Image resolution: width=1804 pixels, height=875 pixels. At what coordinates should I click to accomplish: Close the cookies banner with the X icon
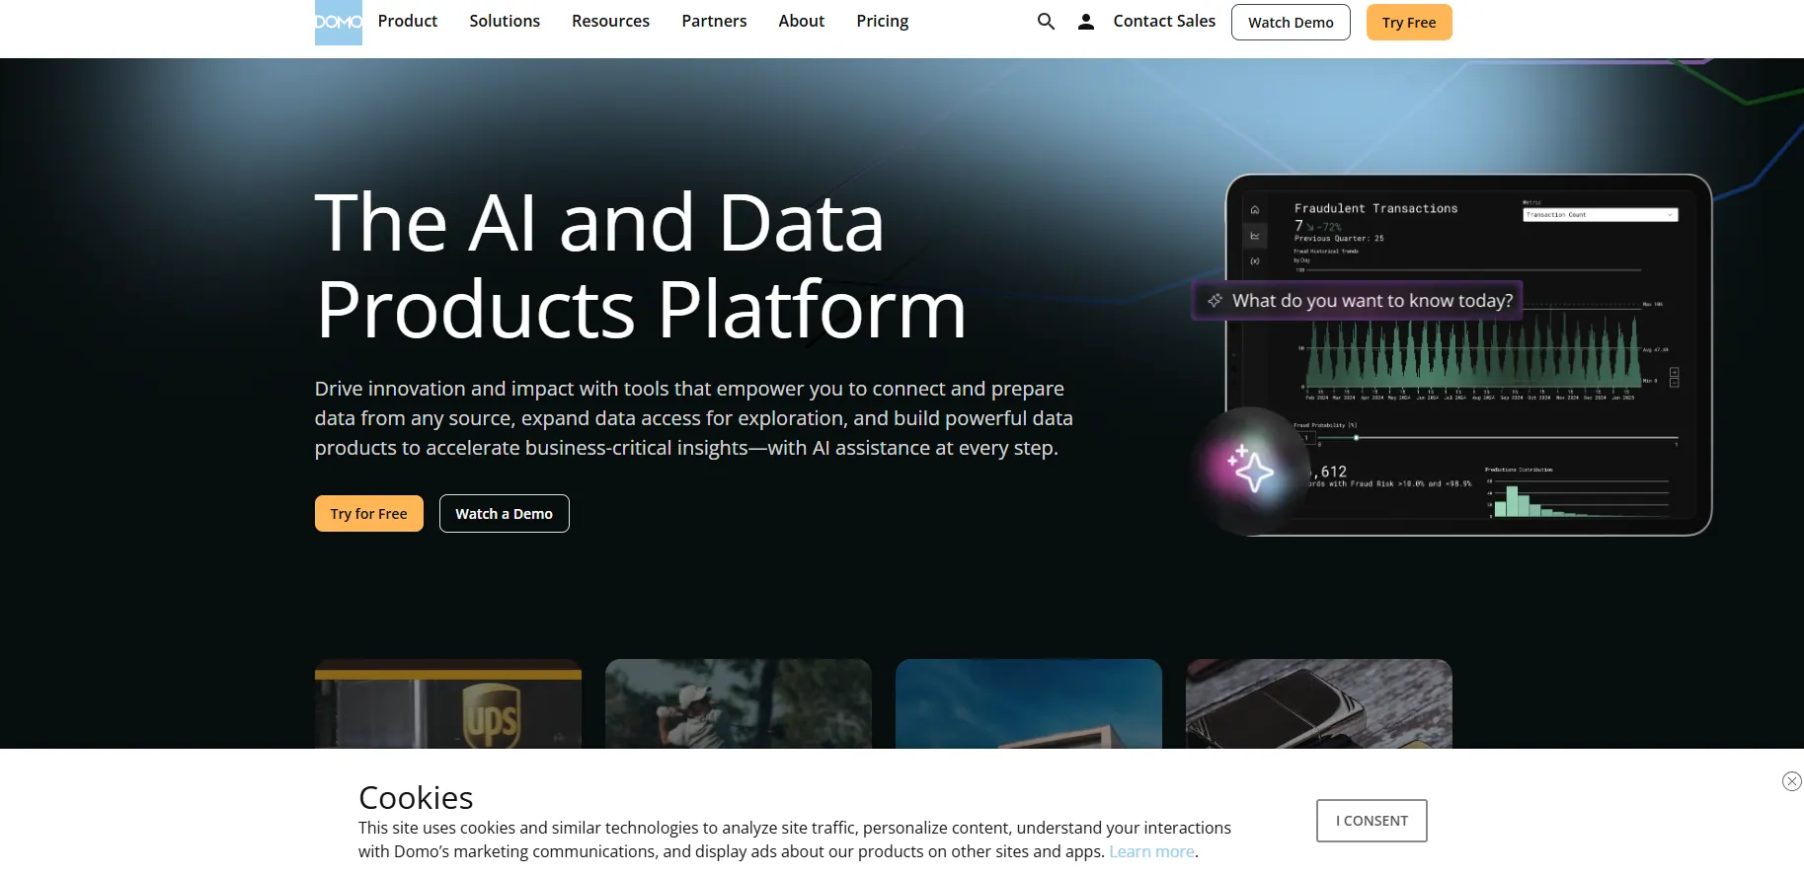[x=1791, y=781]
